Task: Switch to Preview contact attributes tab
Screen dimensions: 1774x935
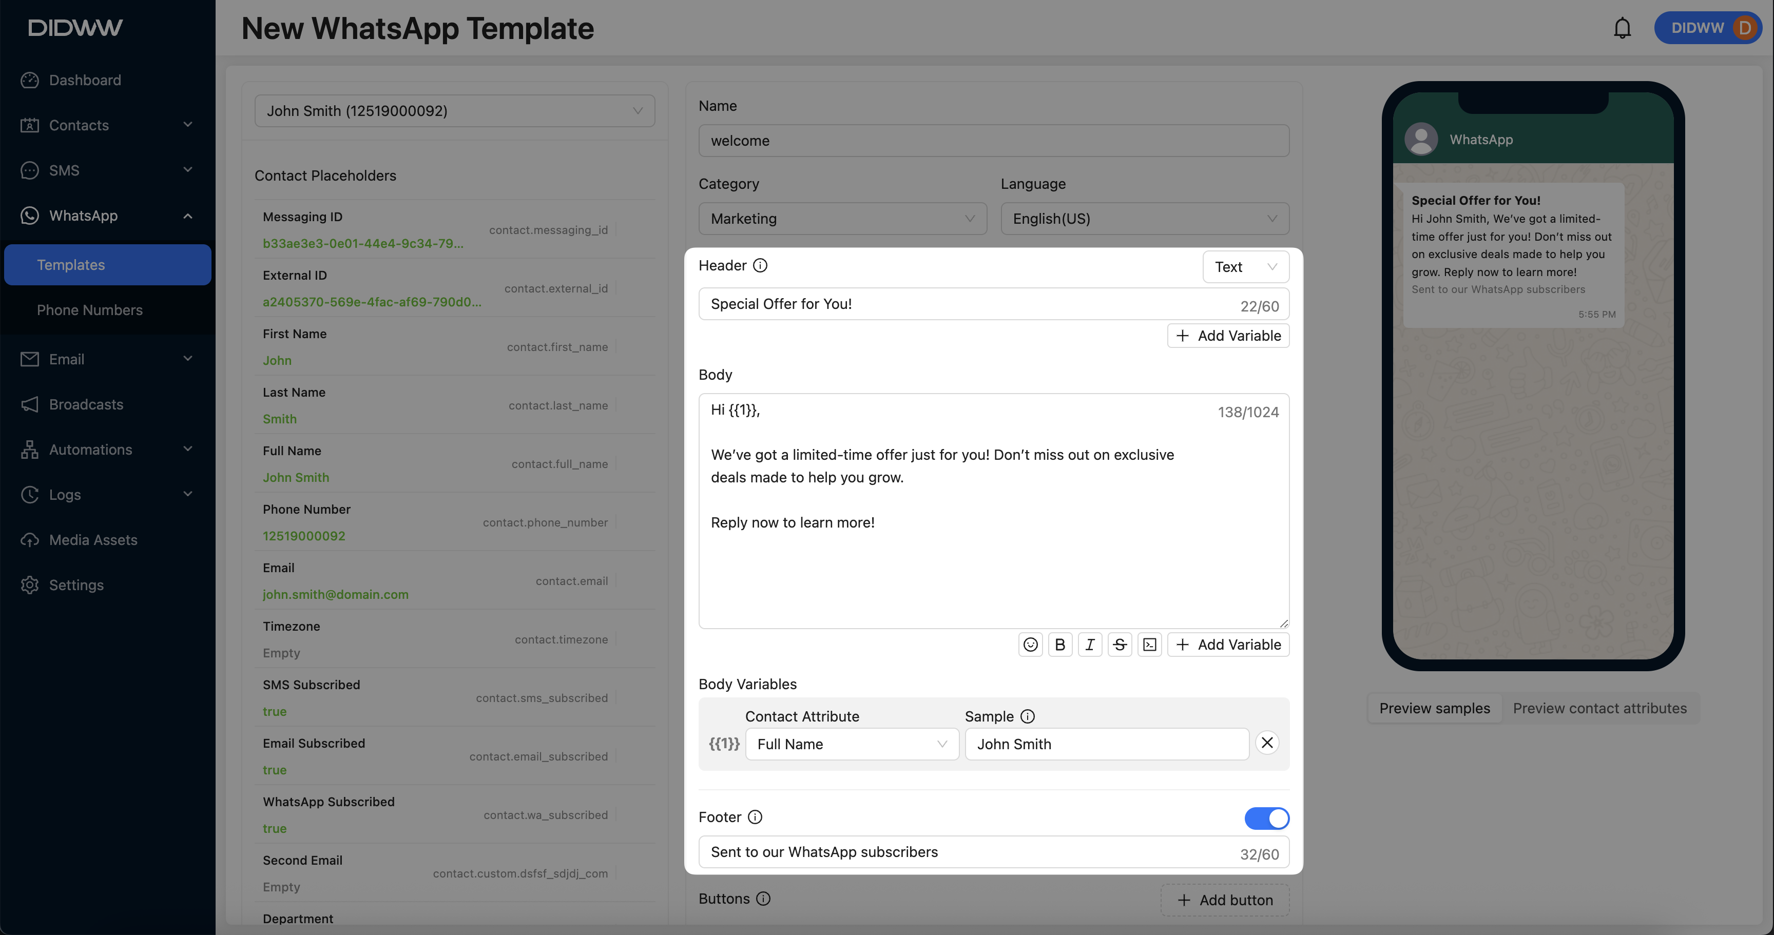Action: 1600,708
